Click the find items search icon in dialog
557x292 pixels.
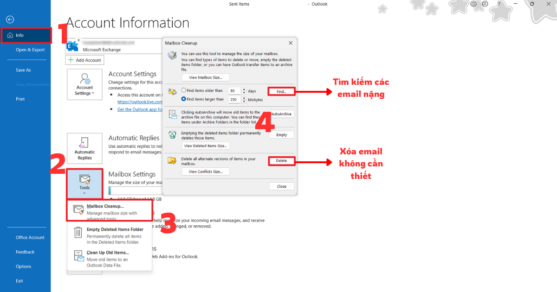pos(172,91)
